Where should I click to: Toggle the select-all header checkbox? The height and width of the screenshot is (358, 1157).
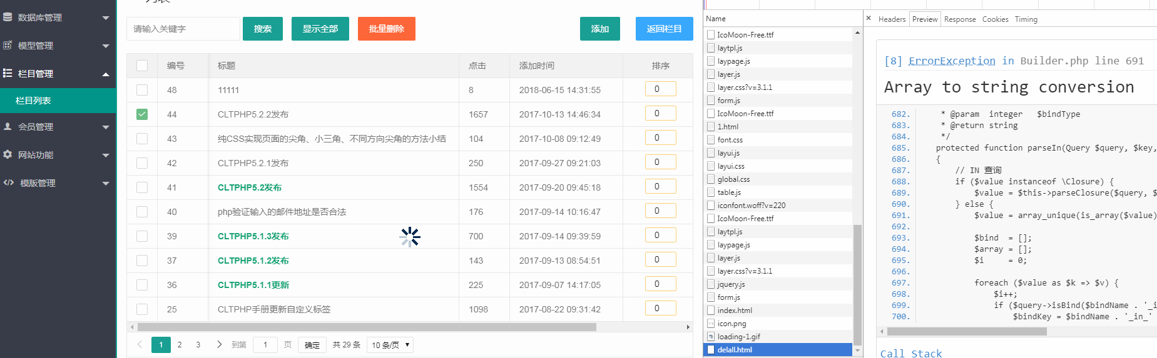pyautogui.click(x=142, y=66)
